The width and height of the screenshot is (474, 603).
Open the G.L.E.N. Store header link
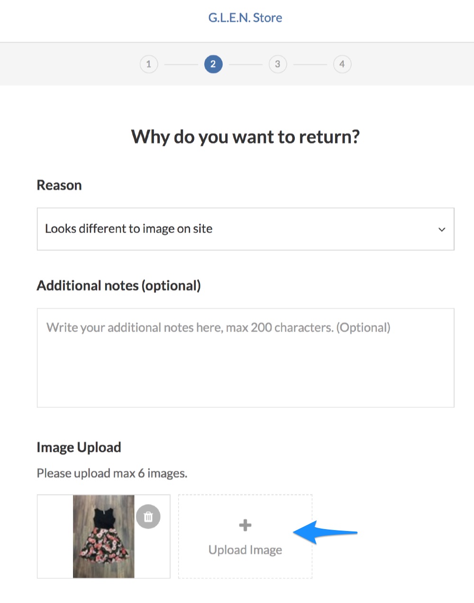245,18
